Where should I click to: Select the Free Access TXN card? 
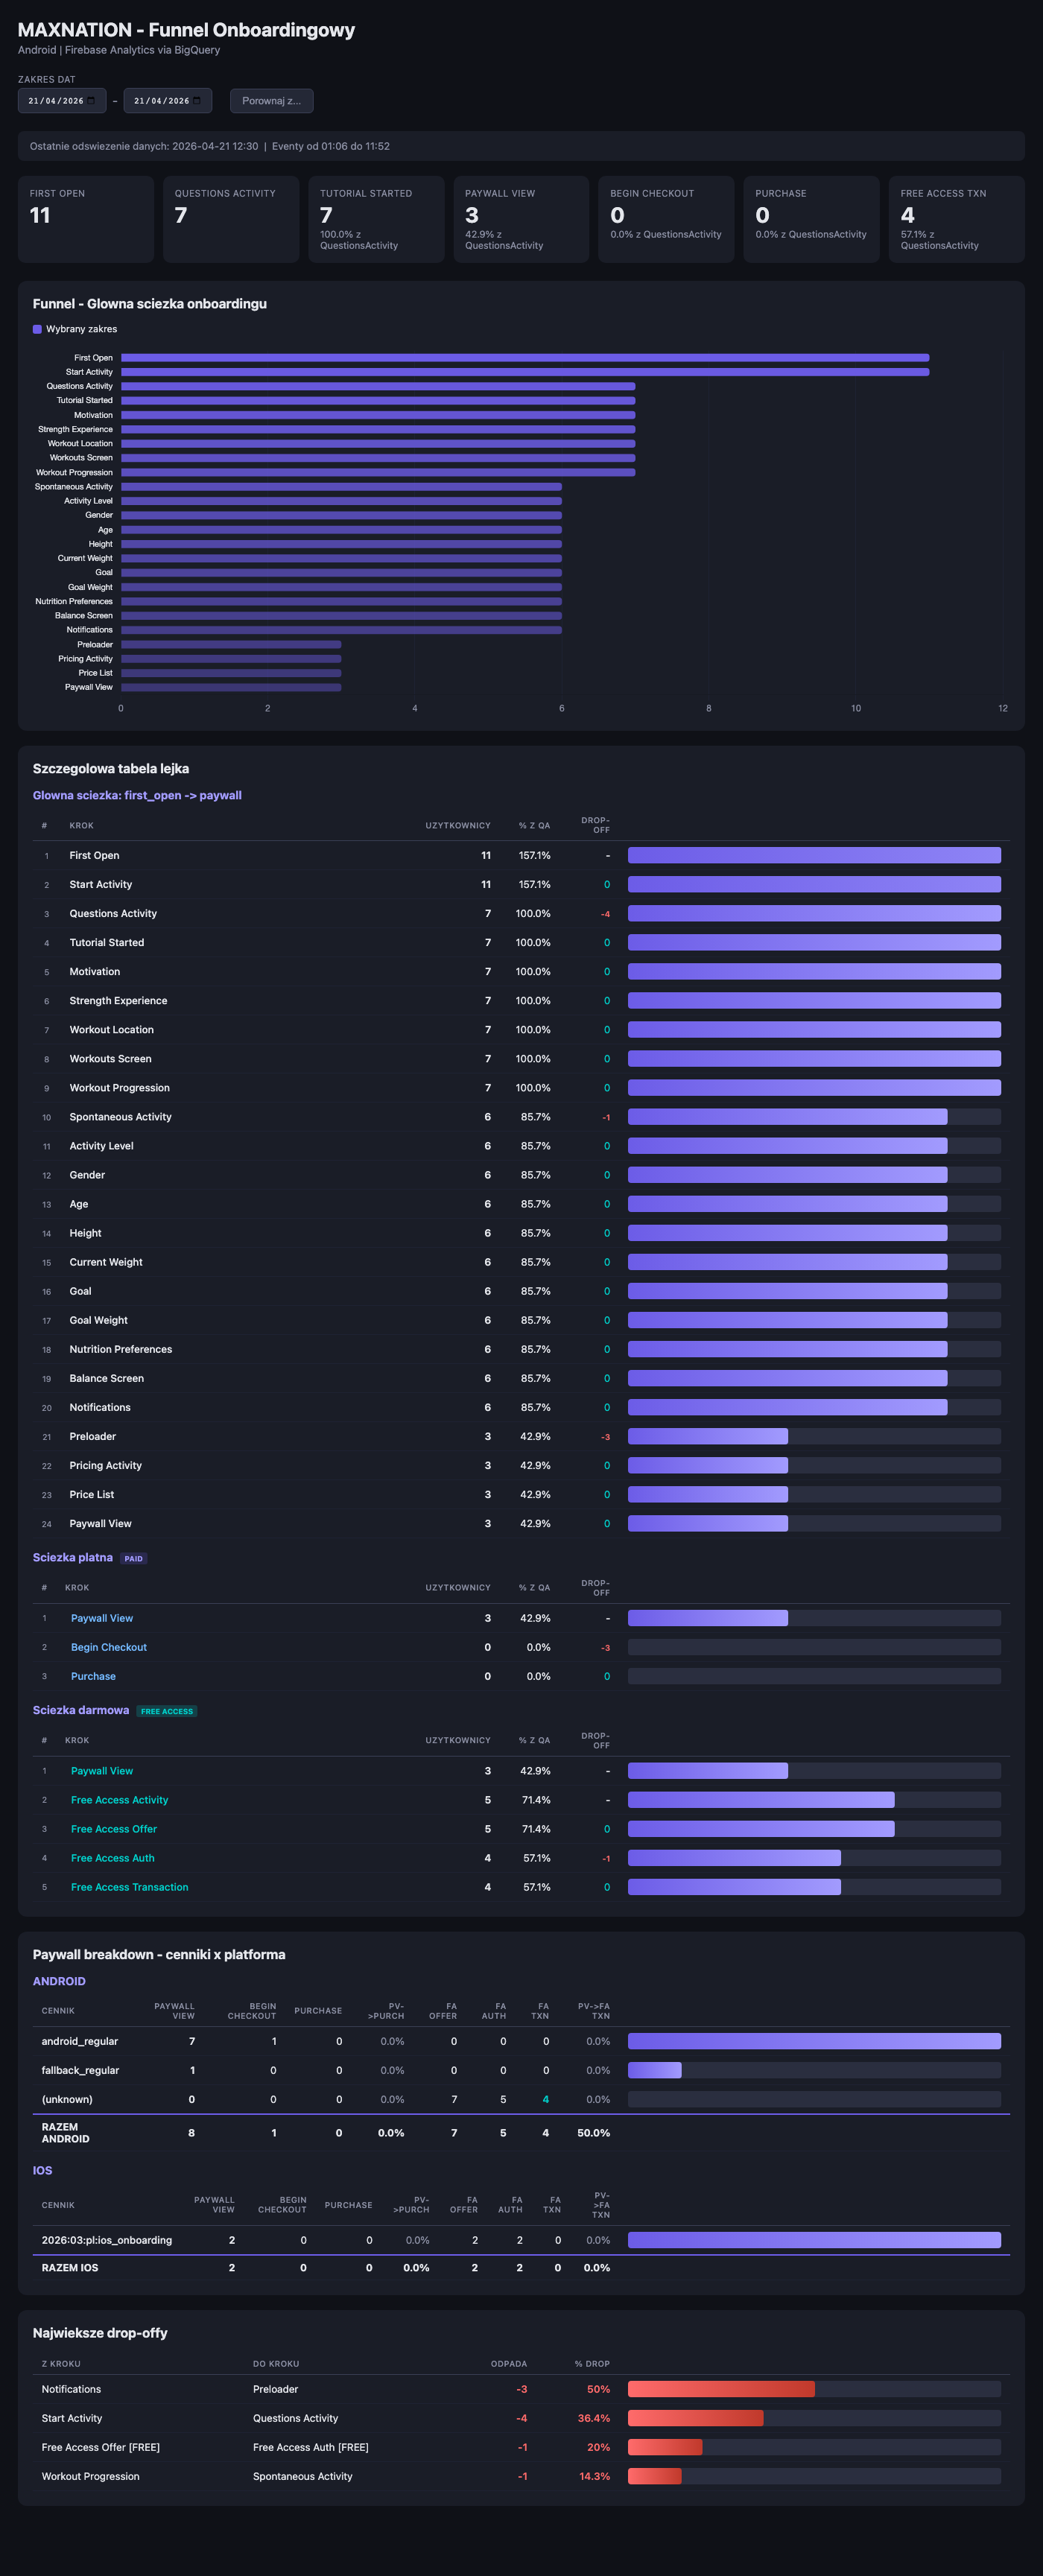point(956,219)
